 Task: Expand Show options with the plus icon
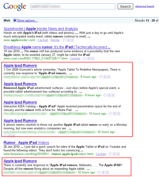[15, 20]
